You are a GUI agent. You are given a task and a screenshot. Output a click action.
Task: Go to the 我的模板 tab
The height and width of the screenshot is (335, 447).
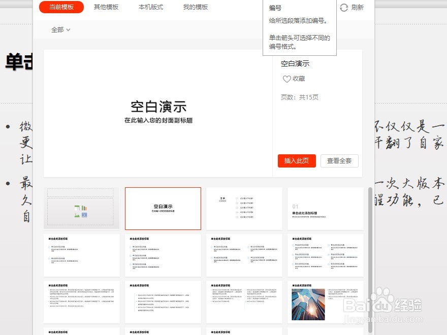tap(196, 7)
